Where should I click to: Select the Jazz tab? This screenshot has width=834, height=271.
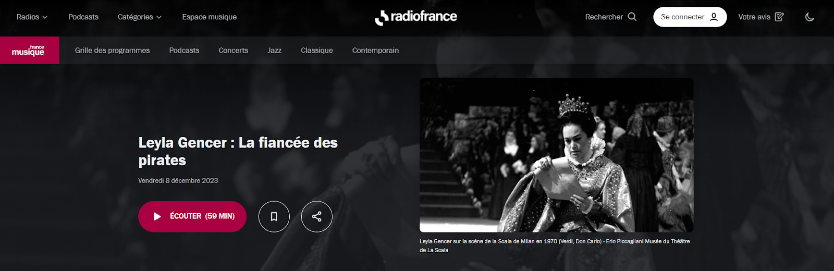pyautogui.click(x=274, y=50)
